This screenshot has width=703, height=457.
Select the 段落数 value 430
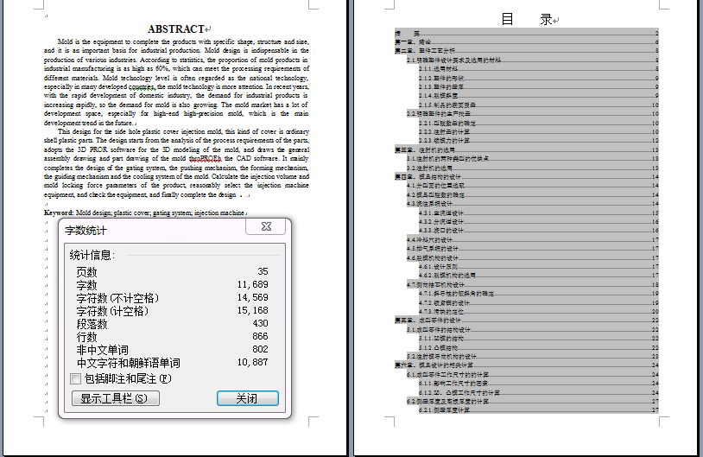click(x=260, y=323)
